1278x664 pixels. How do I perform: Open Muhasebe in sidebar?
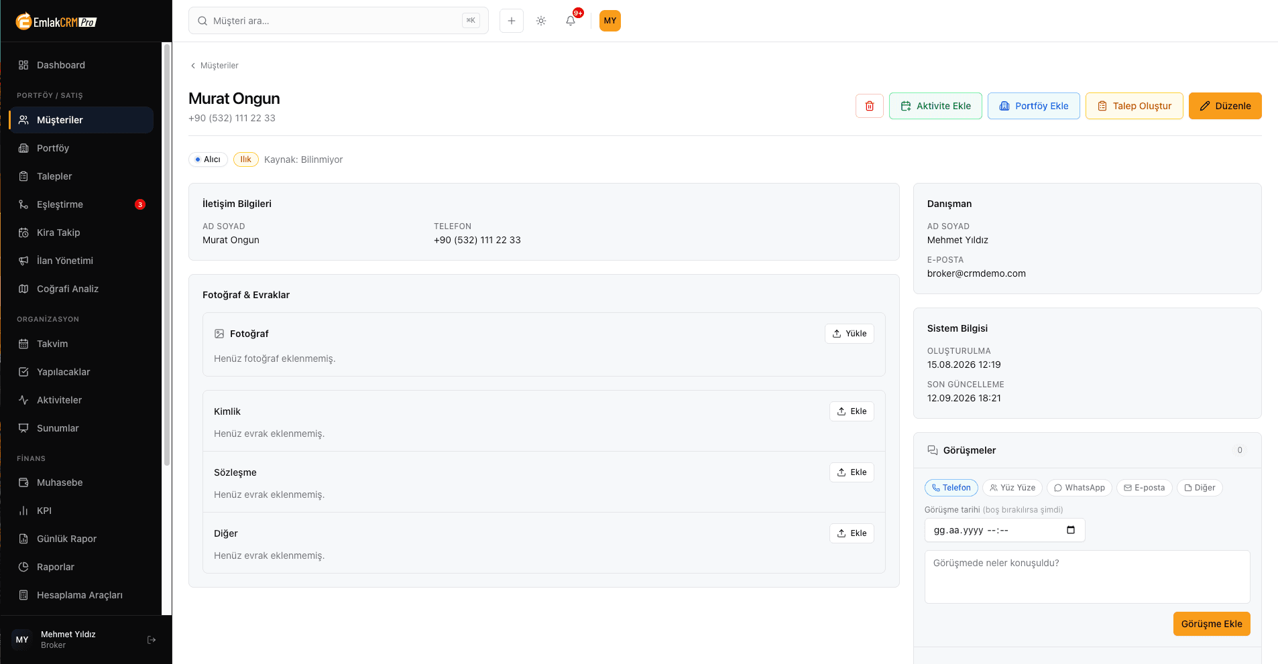point(81,482)
